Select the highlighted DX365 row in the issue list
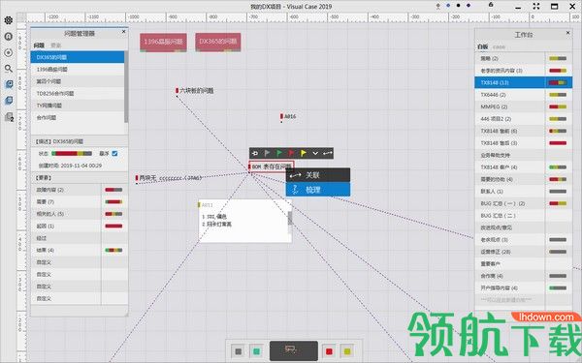The image size is (582, 363). click(x=78, y=57)
